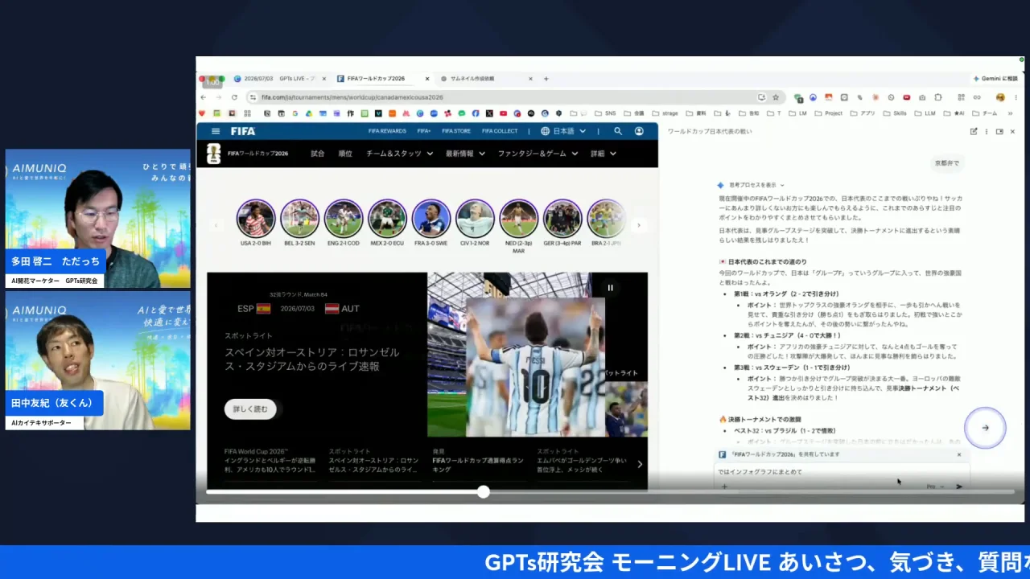The image size is (1030, 579).
Task: Add attachment with plus in Gemini input
Action: (724, 487)
